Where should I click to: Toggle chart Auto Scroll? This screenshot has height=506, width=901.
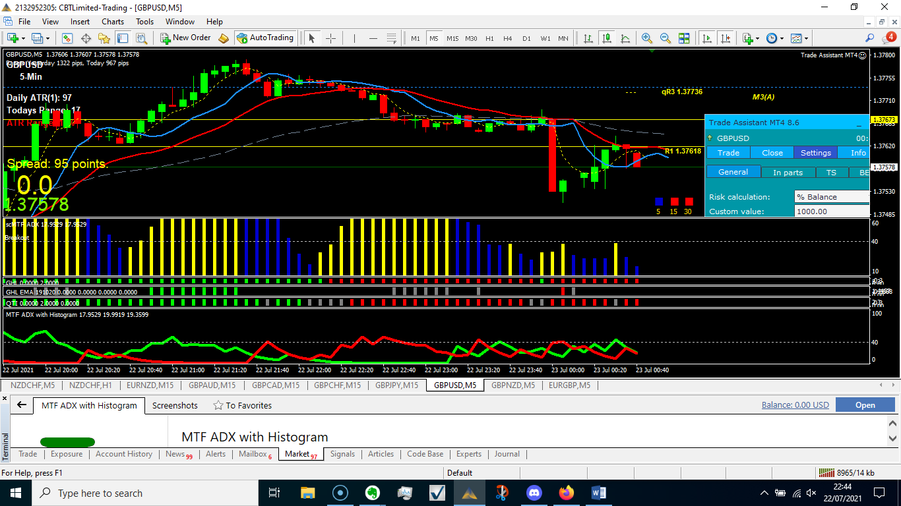(706, 38)
